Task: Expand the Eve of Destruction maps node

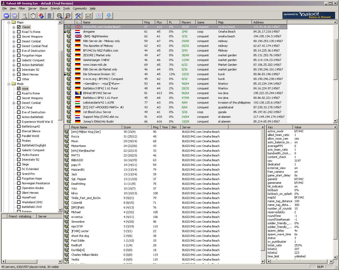Action: tap(14, 51)
